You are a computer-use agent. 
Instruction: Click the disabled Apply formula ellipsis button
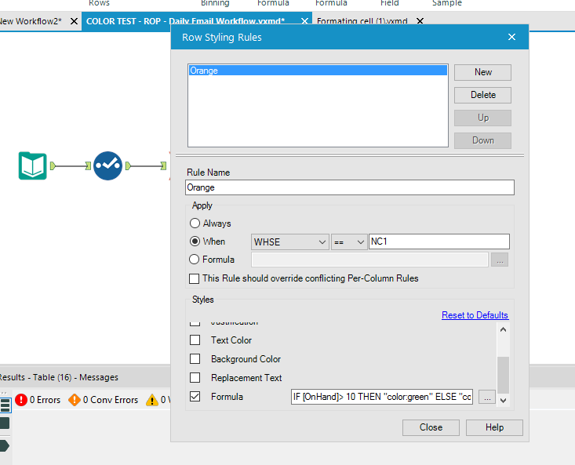(500, 260)
